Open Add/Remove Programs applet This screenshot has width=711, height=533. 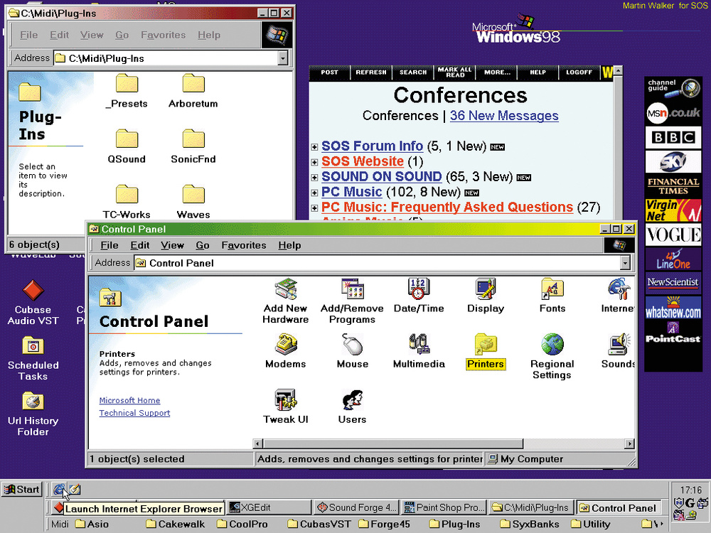[352, 290]
